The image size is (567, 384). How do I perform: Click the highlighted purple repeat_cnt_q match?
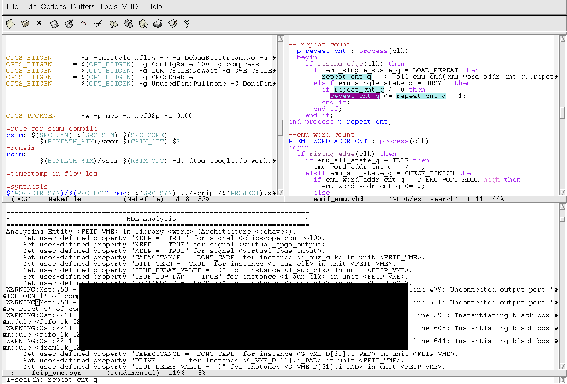[x=354, y=96]
